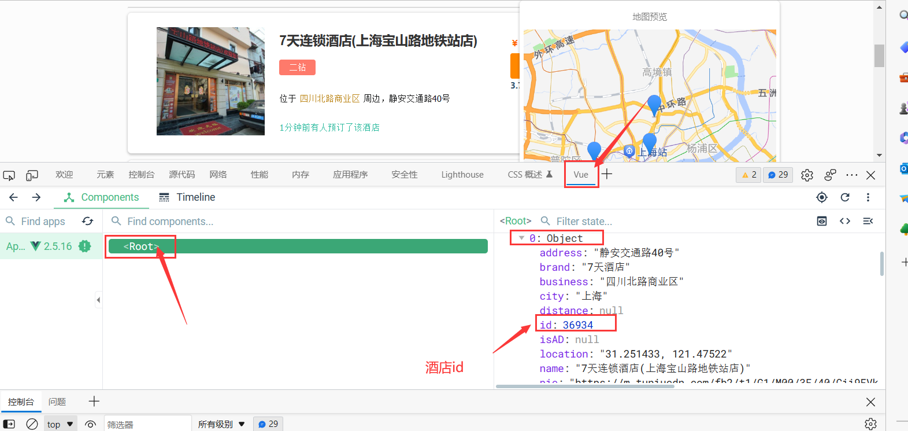This screenshot has width=908, height=431.
Task: Click the plus icon in the bottom drawer
Action: pyautogui.click(x=94, y=401)
